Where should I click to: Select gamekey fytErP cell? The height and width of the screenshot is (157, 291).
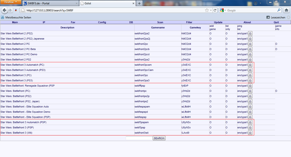tap(185, 86)
